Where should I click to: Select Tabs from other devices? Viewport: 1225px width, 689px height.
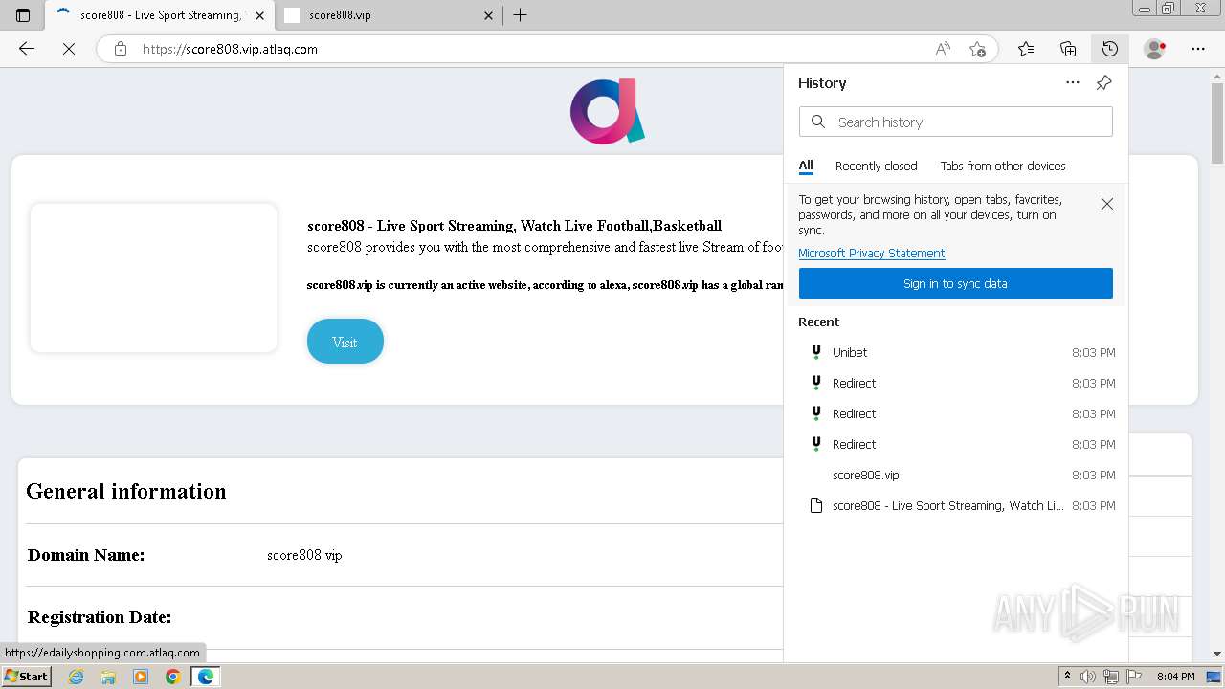click(1003, 166)
